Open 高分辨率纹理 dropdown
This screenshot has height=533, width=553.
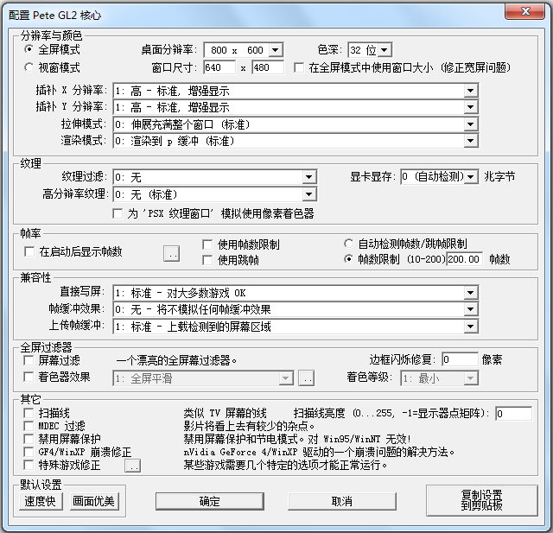[x=215, y=194]
